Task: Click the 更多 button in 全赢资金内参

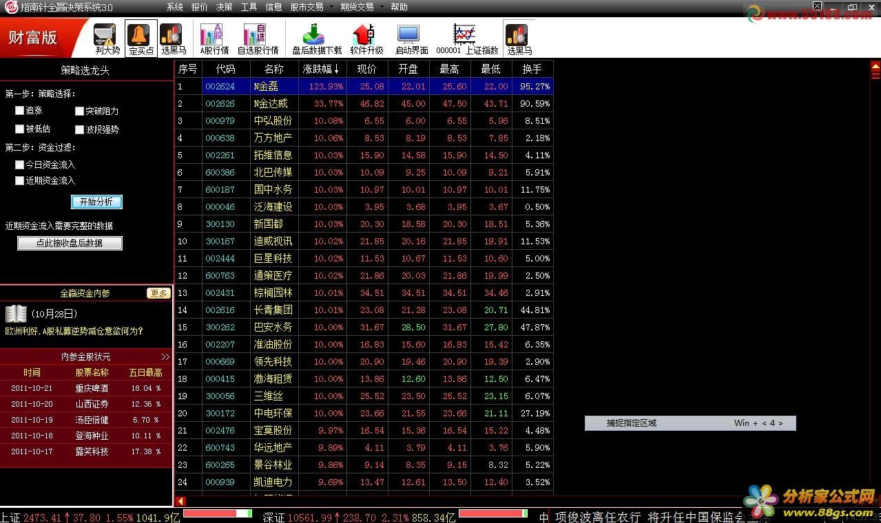Action: tap(158, 293)
